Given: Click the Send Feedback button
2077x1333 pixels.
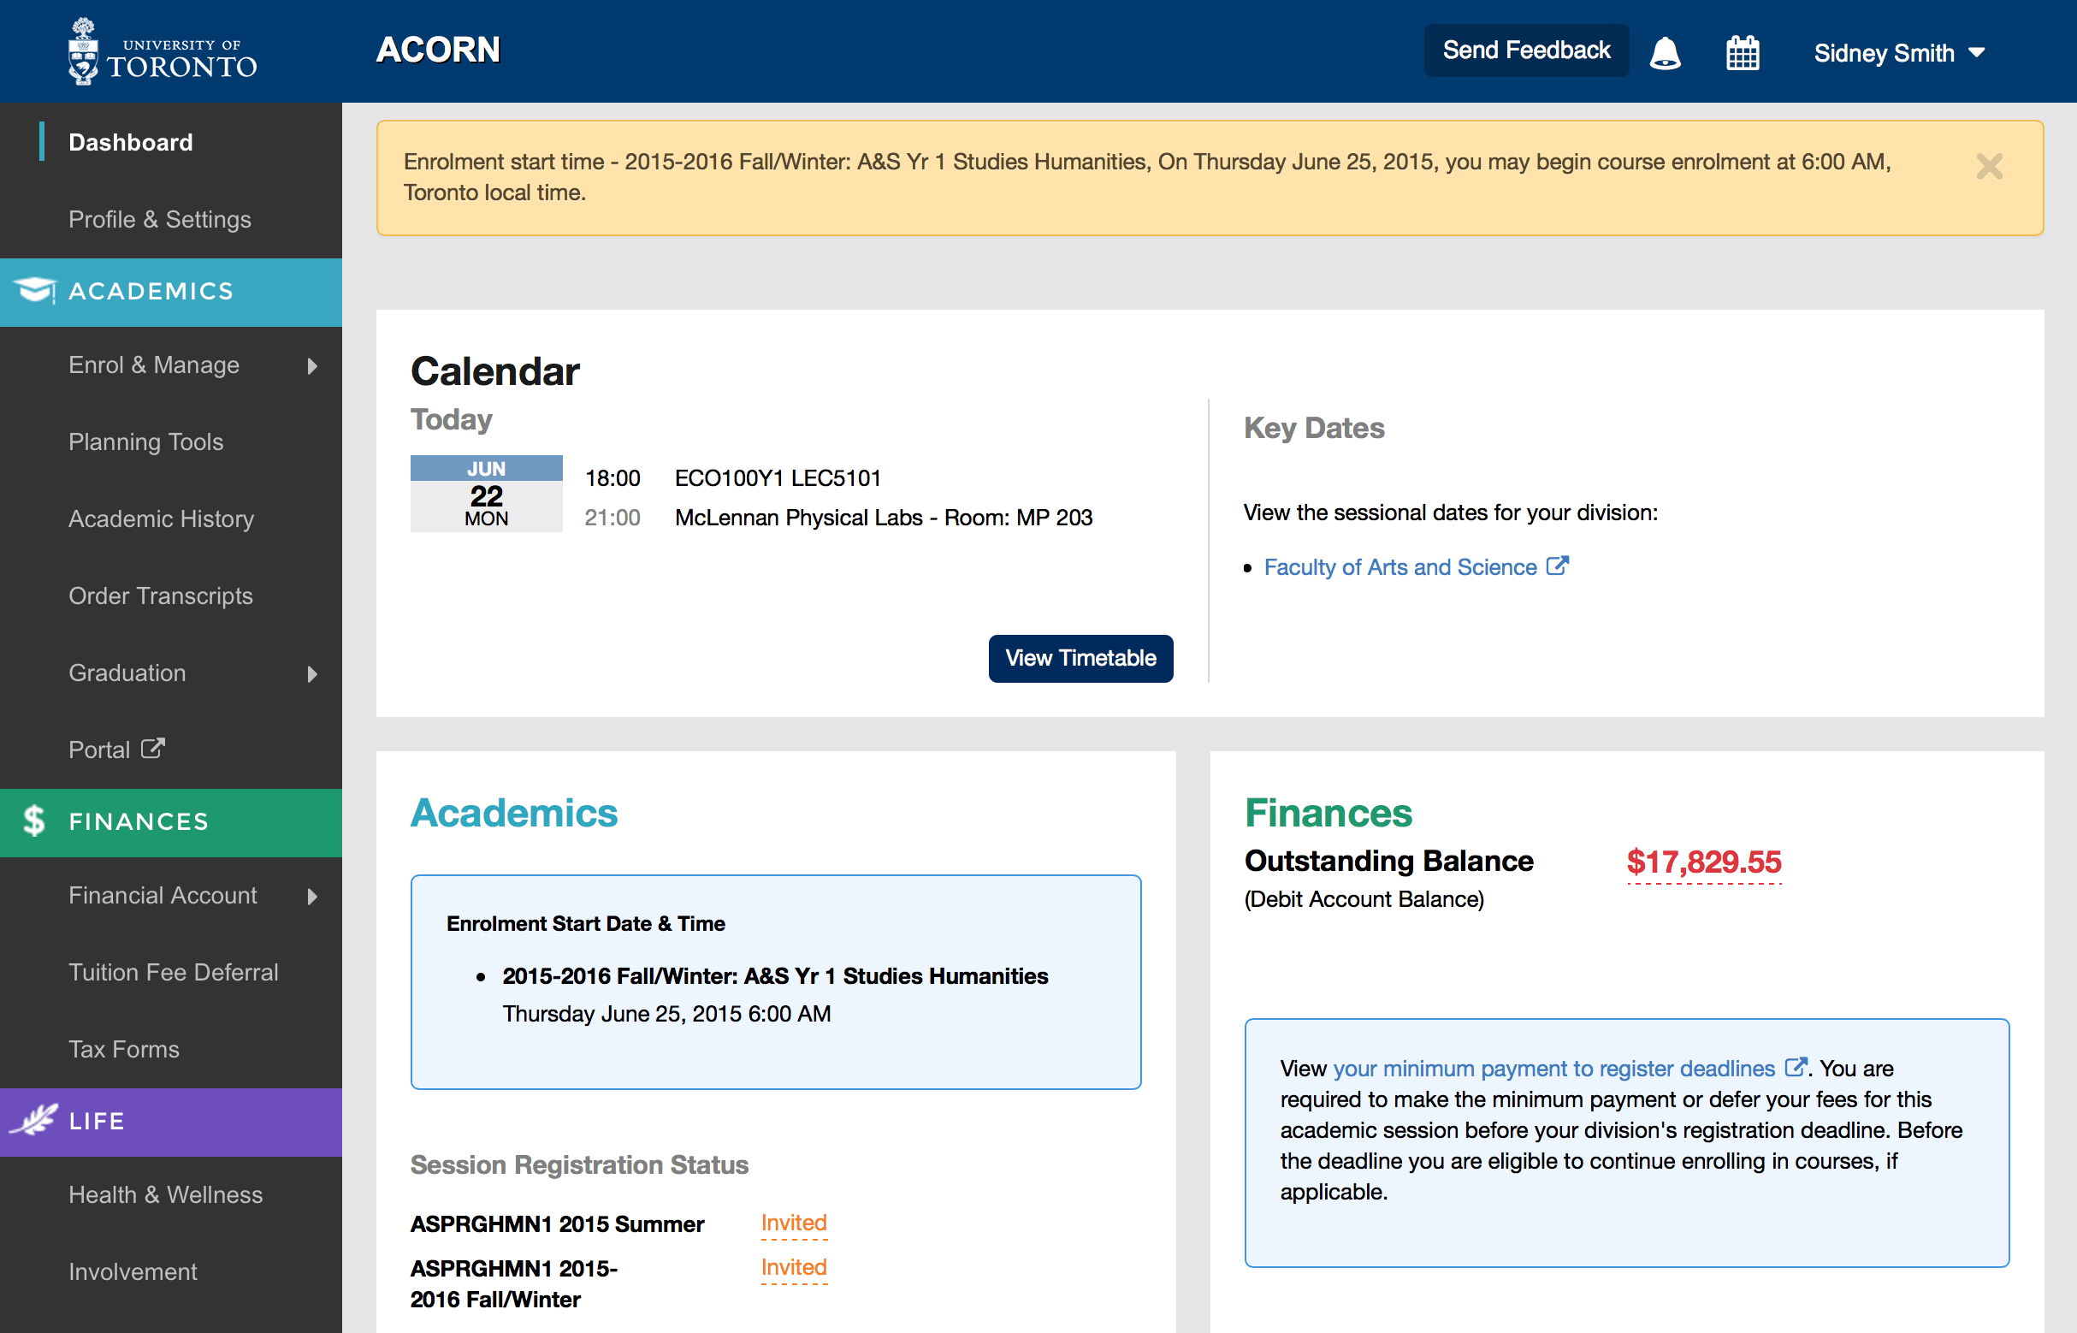Looking at the screenshot, I should pyautogui.click(x=1526, y=50).
